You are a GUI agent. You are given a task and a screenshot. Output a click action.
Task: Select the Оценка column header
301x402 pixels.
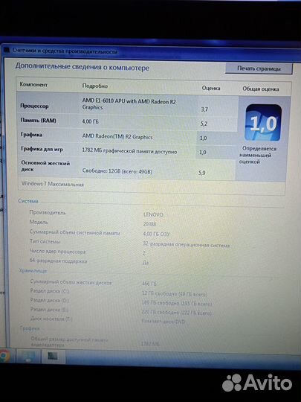coord(211,88)
